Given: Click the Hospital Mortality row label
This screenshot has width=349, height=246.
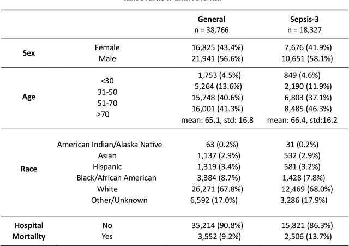Looking at the screenshot, I should [28, 230].
